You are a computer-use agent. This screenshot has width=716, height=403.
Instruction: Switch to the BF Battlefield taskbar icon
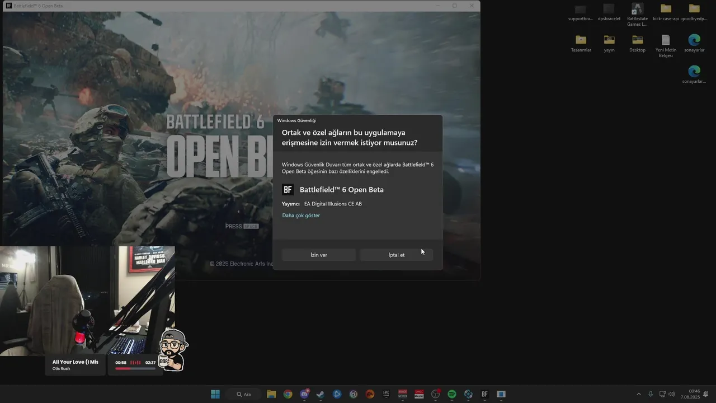[484, 394]
